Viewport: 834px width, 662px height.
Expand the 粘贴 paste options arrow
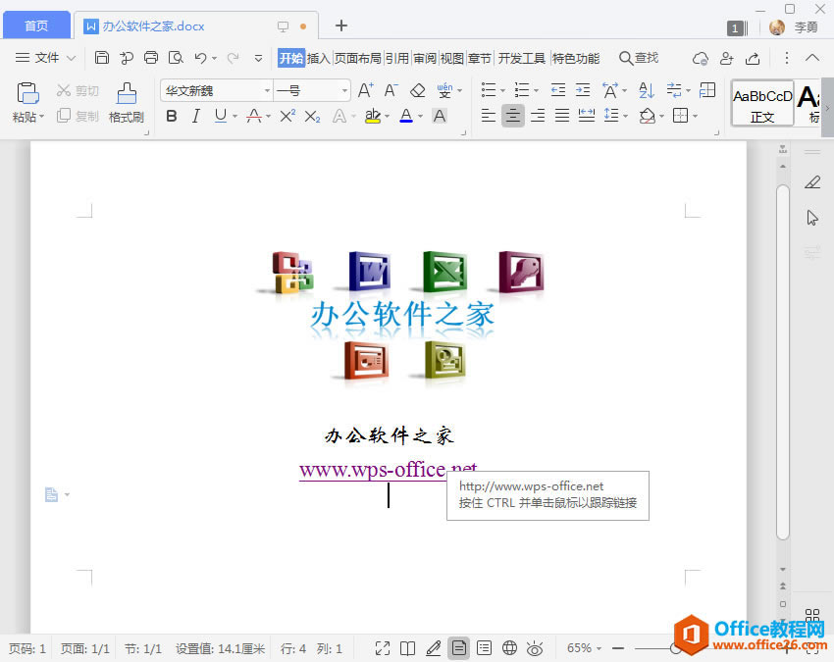pyautogui.click(x=41, y=117)
